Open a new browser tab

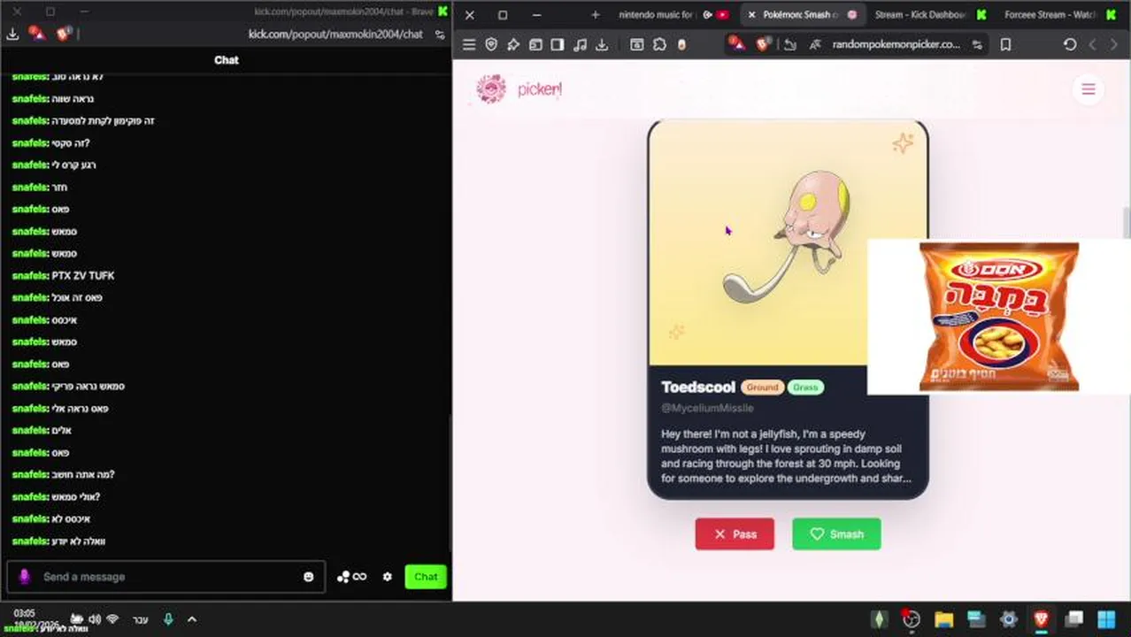(x=595, y=15)
